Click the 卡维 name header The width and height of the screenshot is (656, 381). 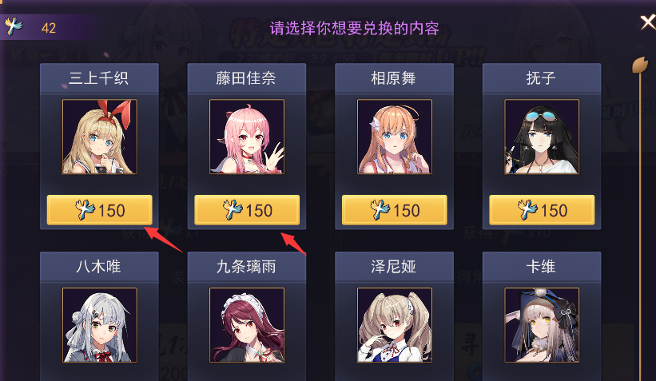[x=542, y=267]
